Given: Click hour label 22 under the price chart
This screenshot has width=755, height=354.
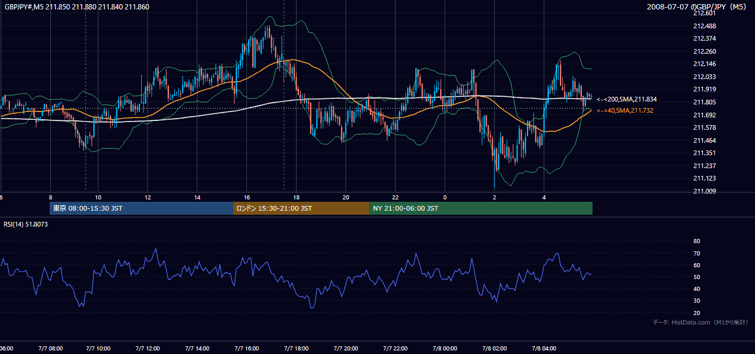Looking at the screenshot, I should [x=395, y=197].
